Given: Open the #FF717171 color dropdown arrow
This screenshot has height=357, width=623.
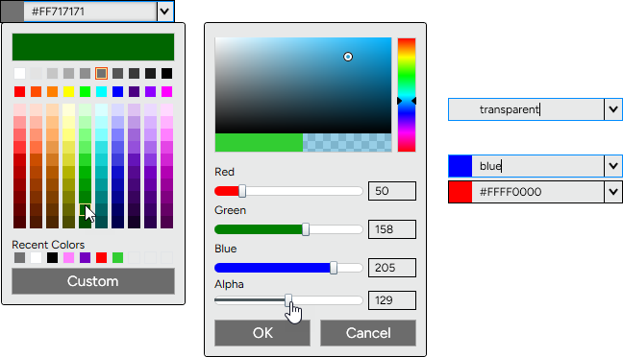Looking at the screenshot, I should tap(164, 12).
